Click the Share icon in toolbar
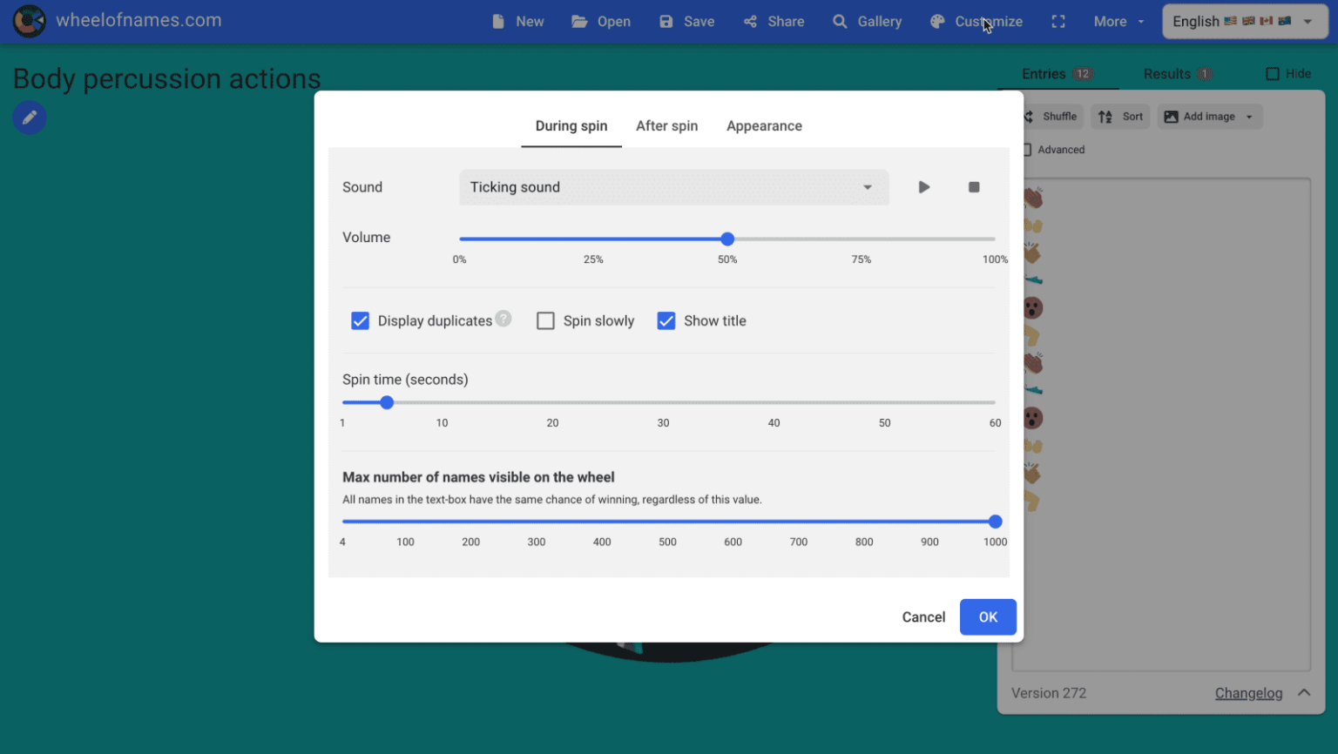This screenshot has height=754, width=1338. 750,22
